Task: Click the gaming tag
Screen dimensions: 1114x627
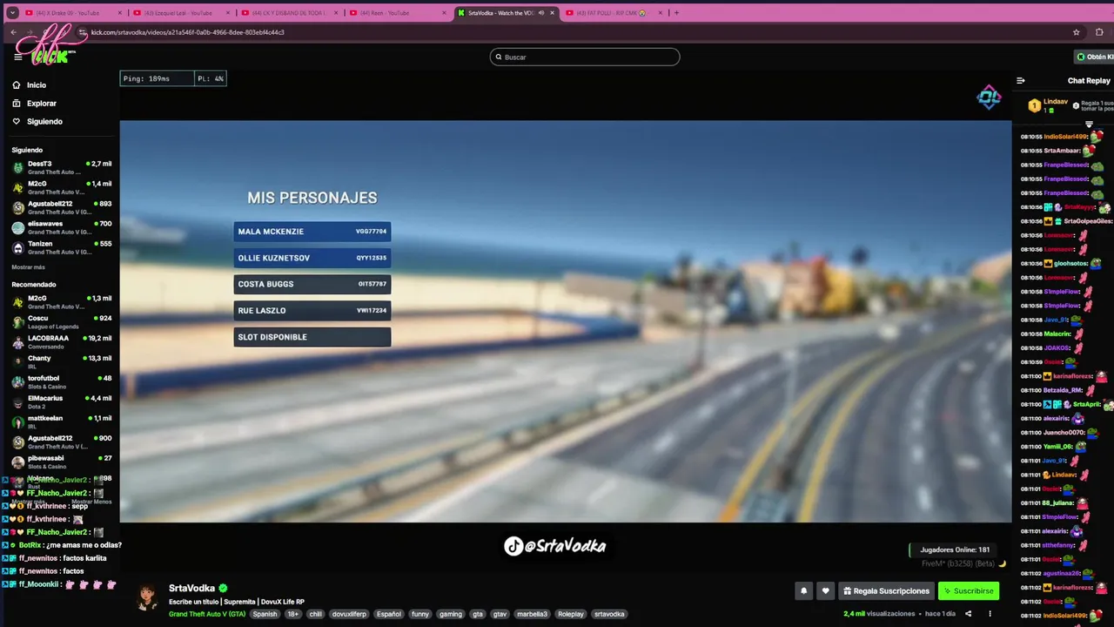Action: (x=451, y=614)
